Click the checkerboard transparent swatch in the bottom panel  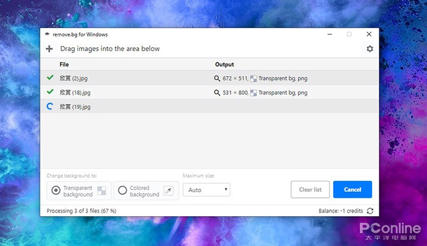102,191
